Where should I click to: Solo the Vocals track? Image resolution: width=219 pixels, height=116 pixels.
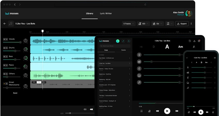tap(6, 39)
